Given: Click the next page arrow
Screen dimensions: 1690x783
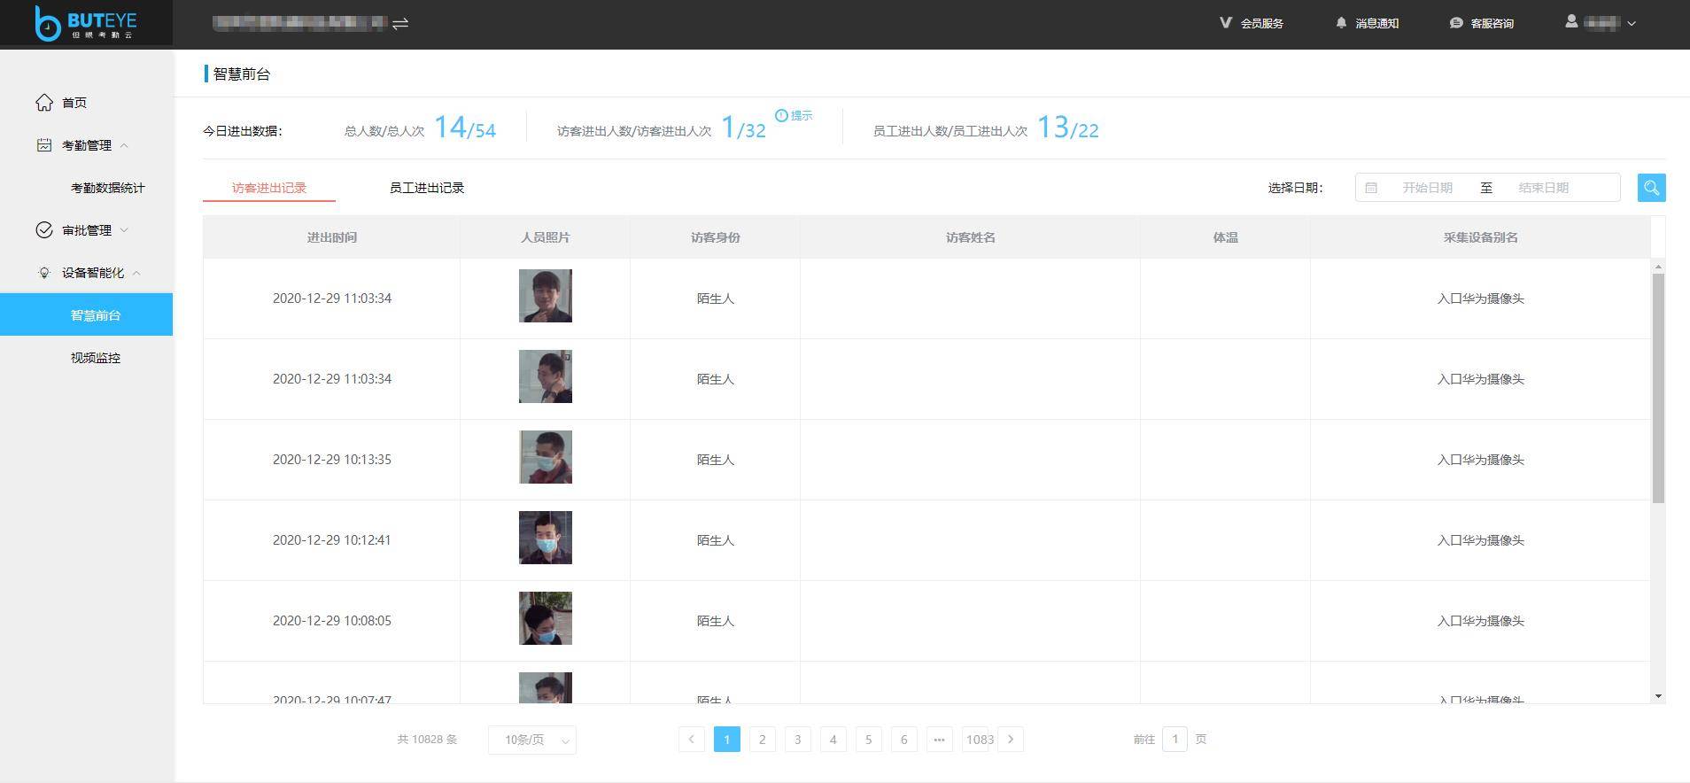Looking at the screenshot, I should pyautogui.click(x=1011, y=740).
